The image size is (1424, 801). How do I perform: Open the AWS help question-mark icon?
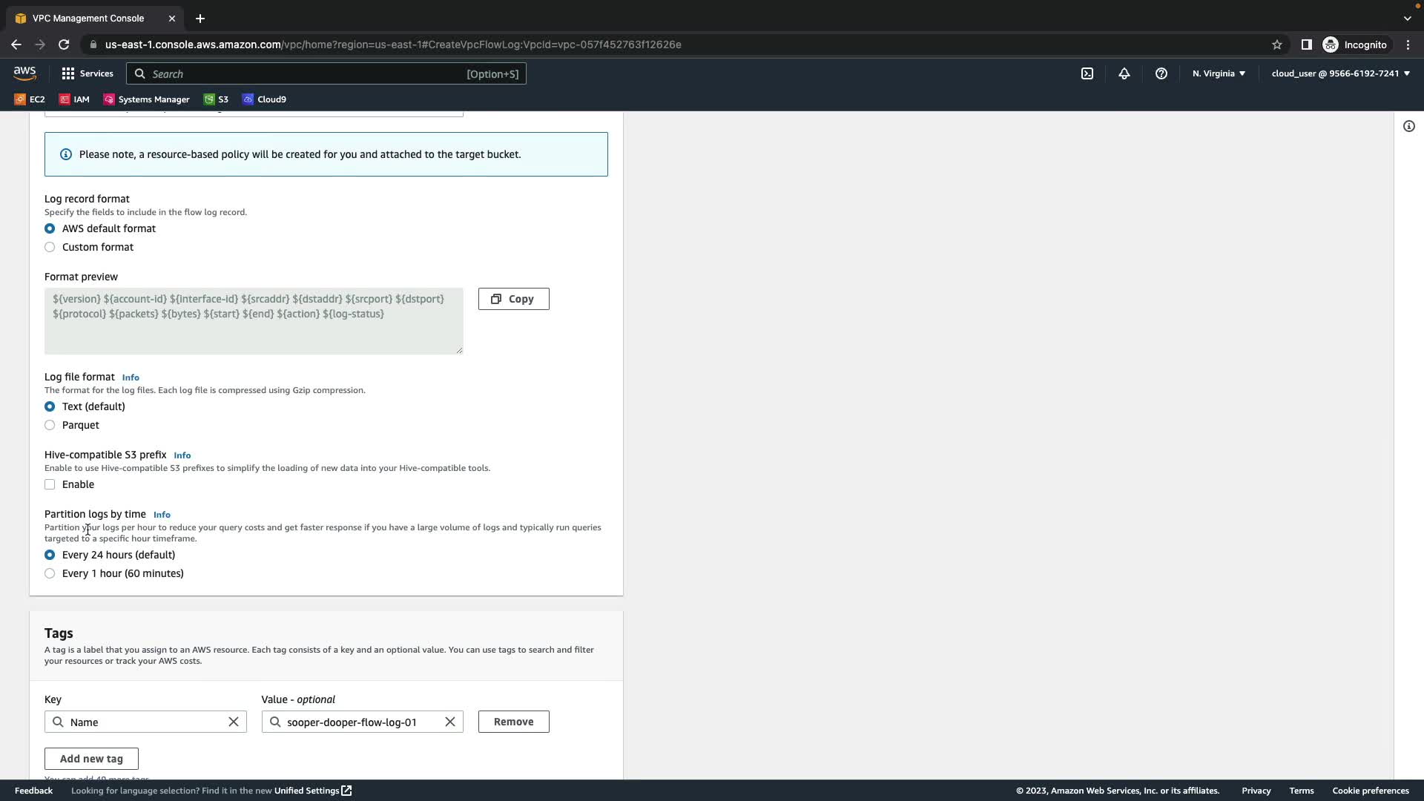tap(1161, 73)
